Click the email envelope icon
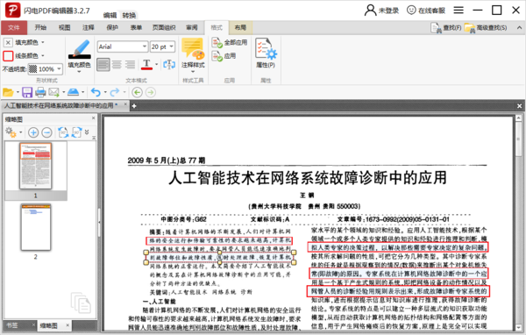Viewport: 526px width, 335px height. (53, 92)
